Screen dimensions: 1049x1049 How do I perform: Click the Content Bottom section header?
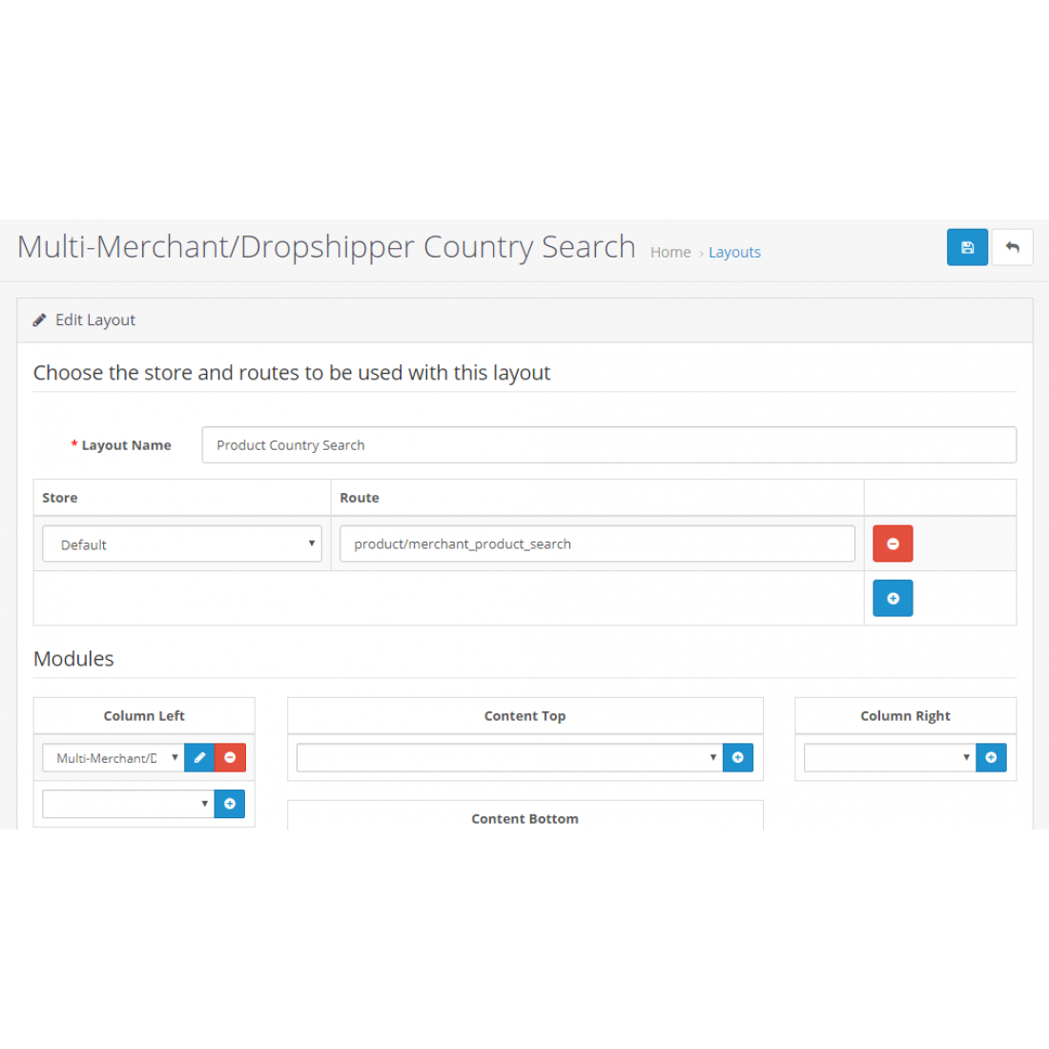tap(524, 818)
